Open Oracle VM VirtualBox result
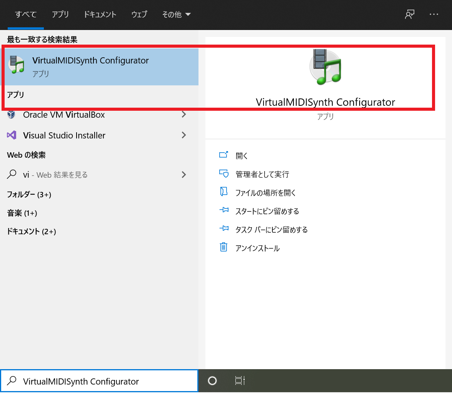452x393 pixels. [x=100, y=114]
